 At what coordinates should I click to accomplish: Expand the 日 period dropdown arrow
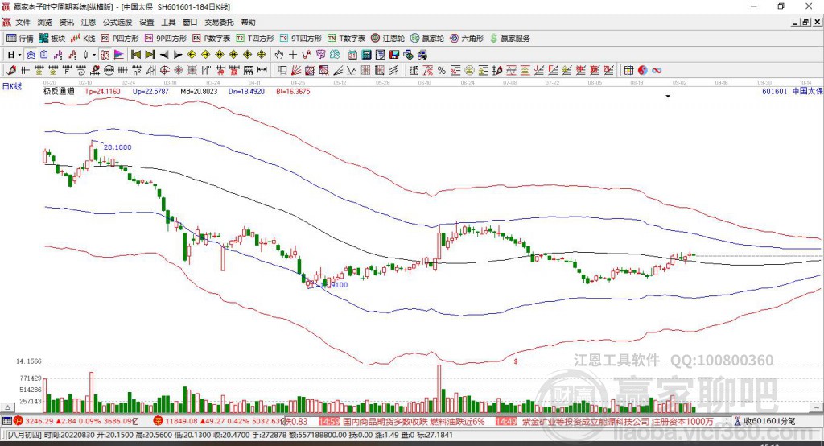tap(19, 55)
